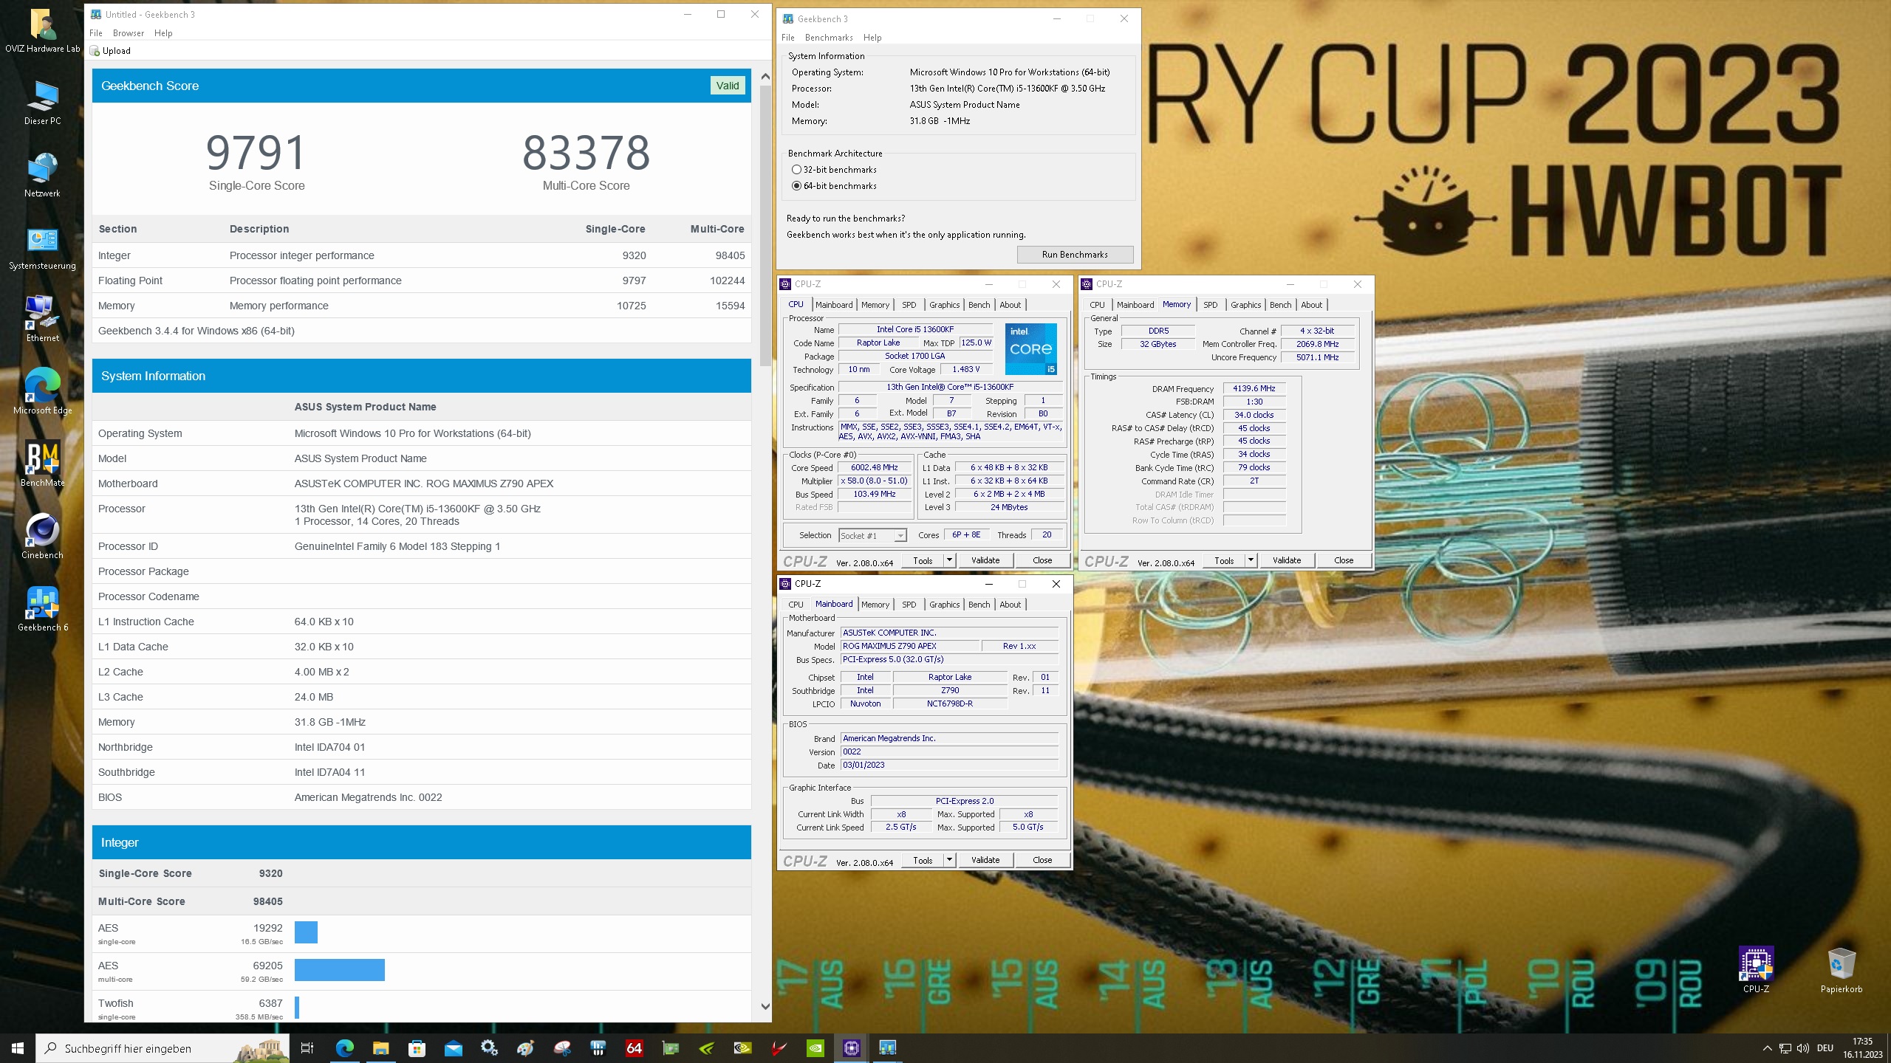The image size is (1891, 1063).
Task: Launch BenchMate desktop shortcut
Action: coord(42,464)
